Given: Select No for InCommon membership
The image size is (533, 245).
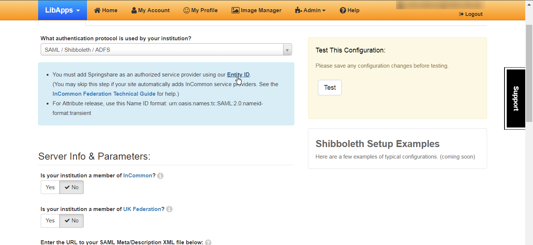Looking at the screenshot, I should 71,187.
